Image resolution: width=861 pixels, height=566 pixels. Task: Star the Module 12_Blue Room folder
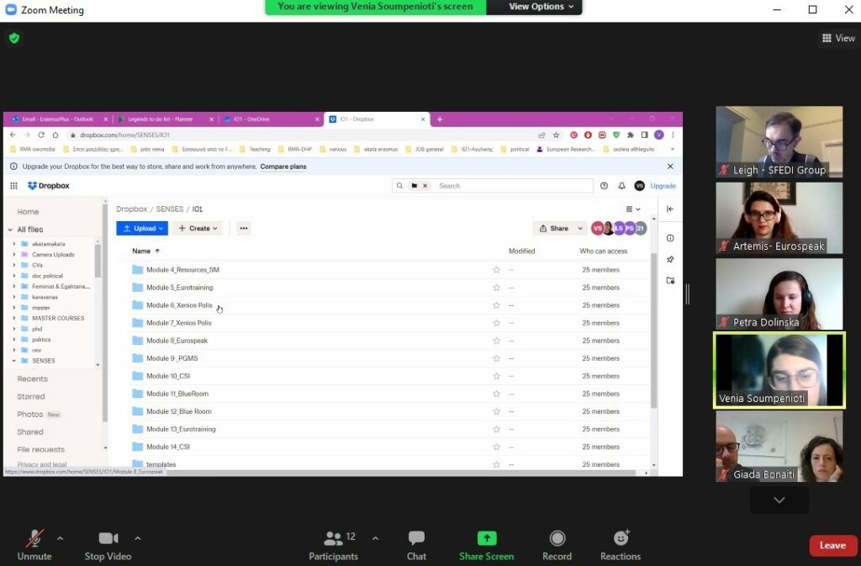coord(496,411)
